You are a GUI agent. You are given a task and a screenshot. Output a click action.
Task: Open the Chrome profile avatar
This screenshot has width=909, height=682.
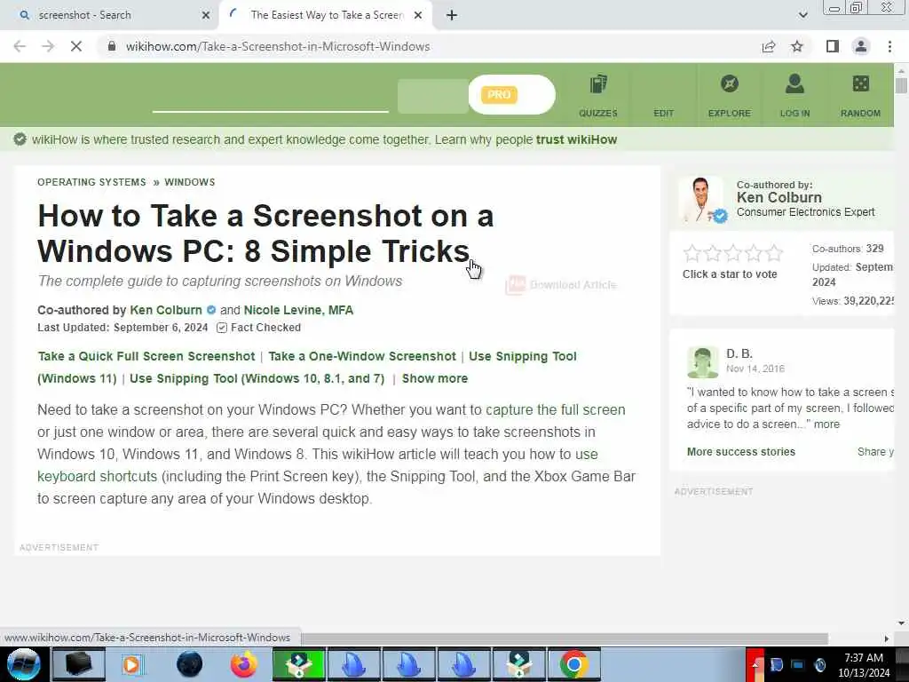[861, 46]
